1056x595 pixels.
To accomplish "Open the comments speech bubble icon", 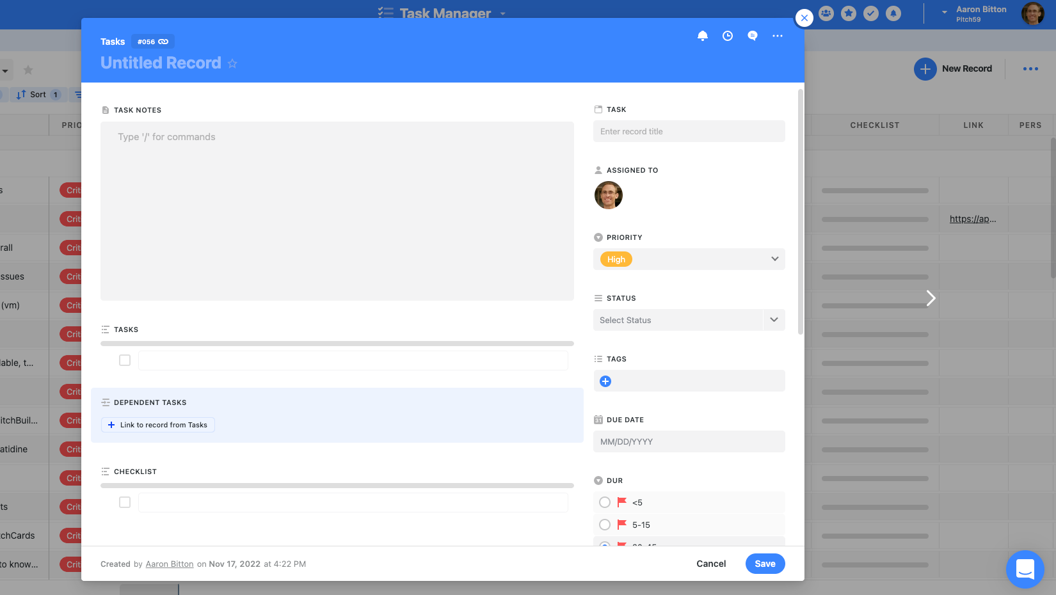I will [752, 36].
